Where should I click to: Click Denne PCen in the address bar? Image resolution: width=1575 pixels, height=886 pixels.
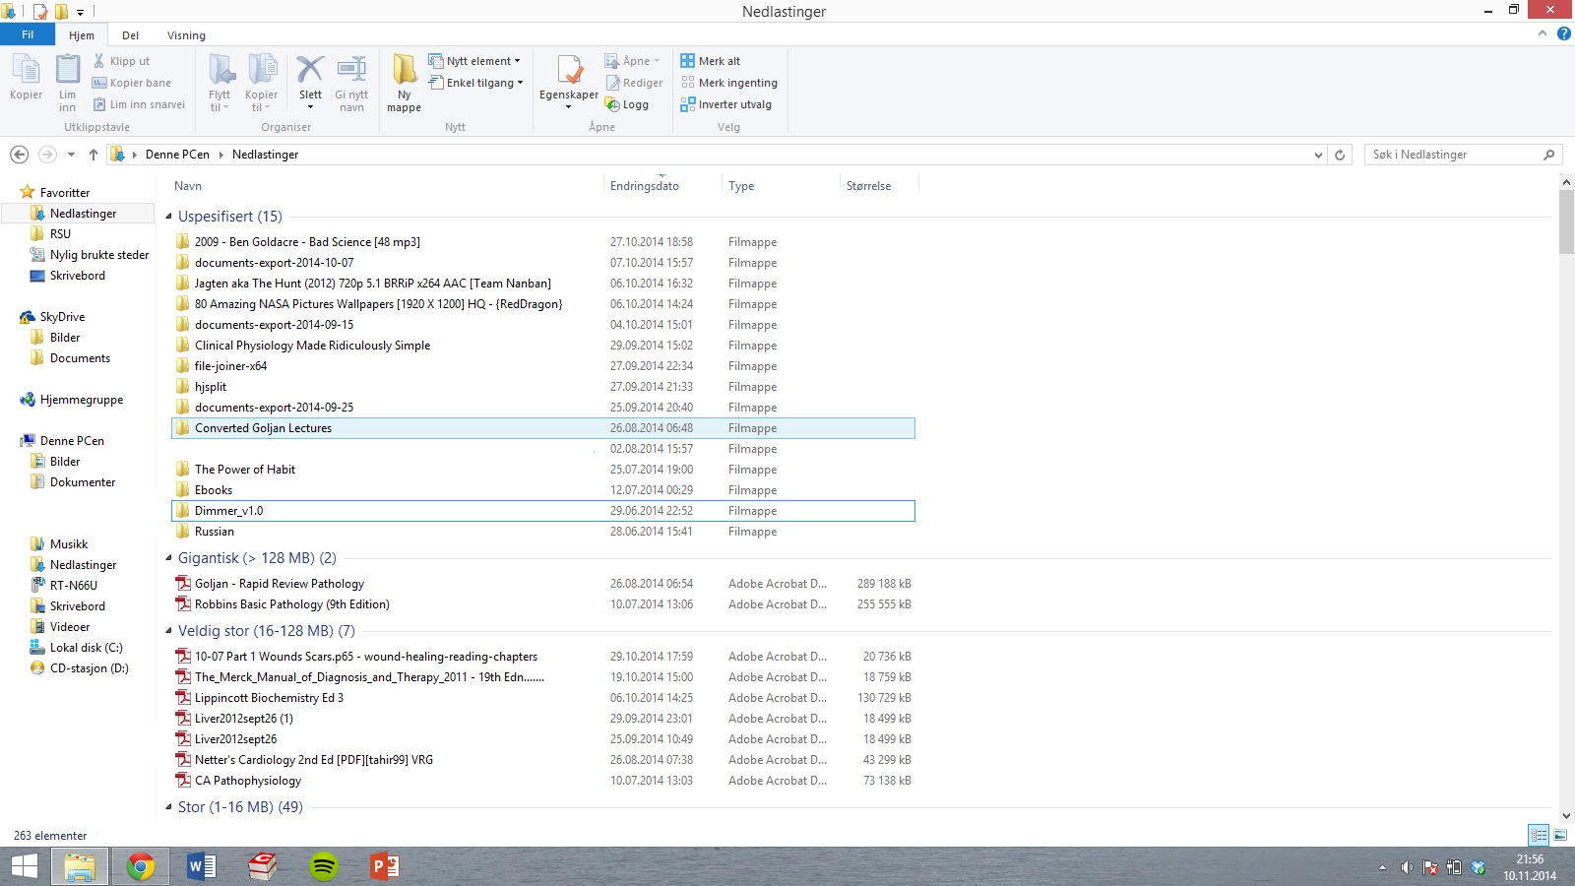click(177, 155)
